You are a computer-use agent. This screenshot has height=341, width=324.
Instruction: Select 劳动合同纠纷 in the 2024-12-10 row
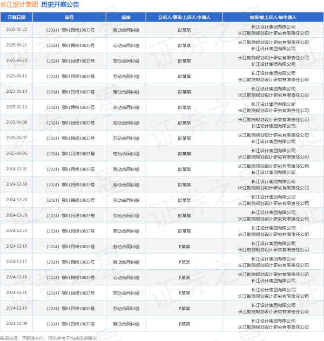pos(126,309)
